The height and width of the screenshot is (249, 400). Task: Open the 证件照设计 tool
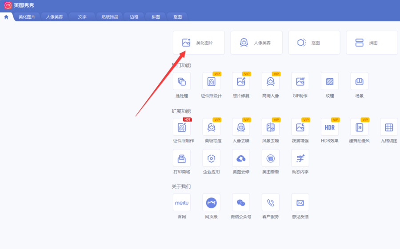coord(211,81)
